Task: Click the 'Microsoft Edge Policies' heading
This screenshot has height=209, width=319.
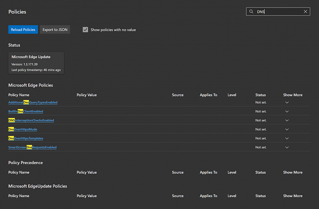Action: click(31, 85)
